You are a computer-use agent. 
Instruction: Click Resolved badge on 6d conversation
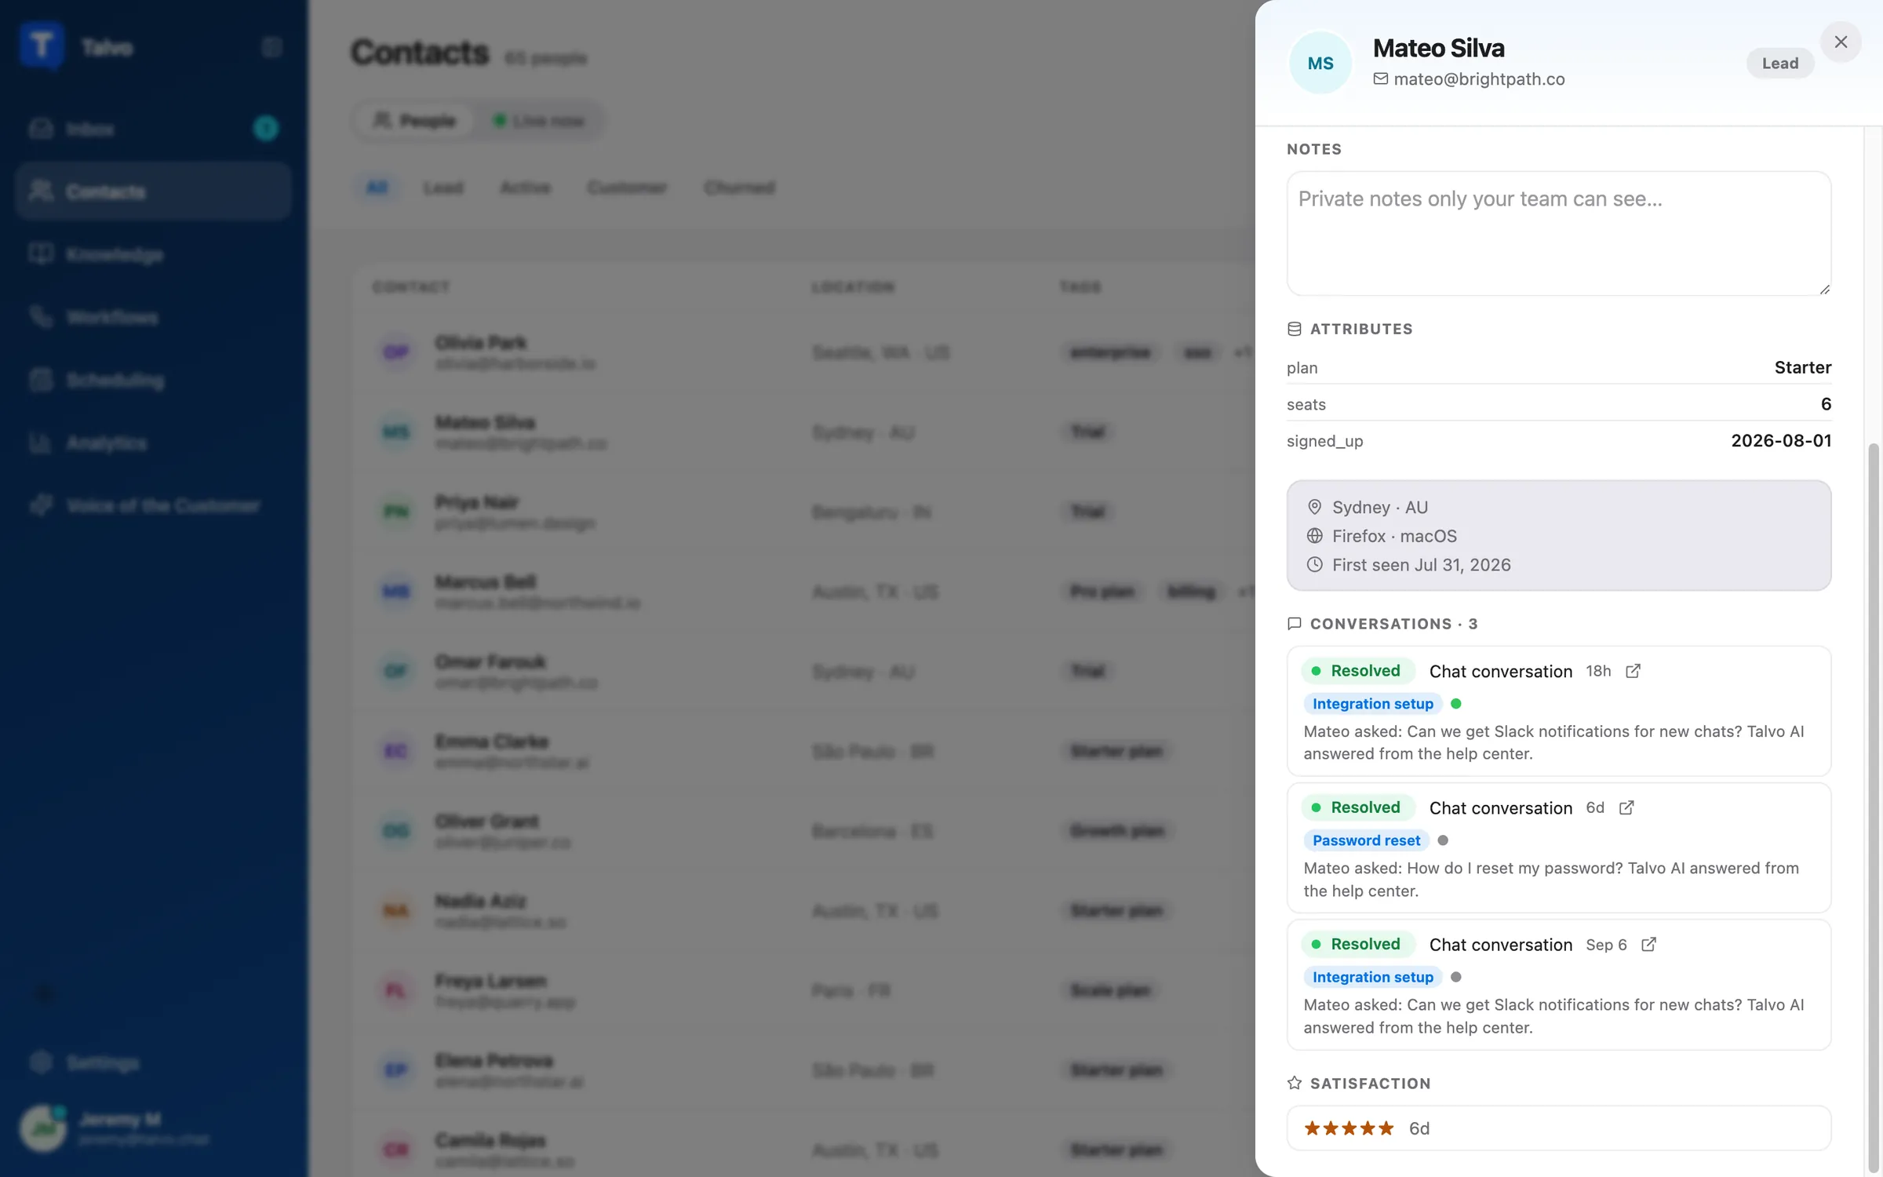1357,807
